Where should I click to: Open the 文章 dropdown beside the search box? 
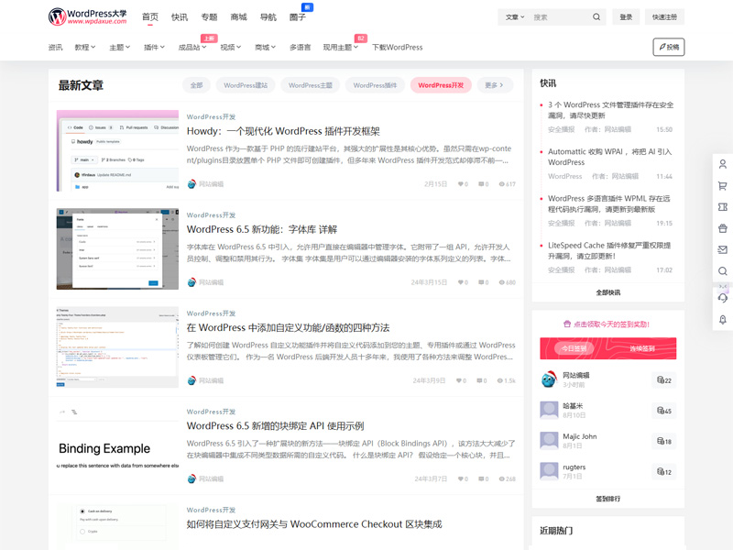(x=514, y=16)
